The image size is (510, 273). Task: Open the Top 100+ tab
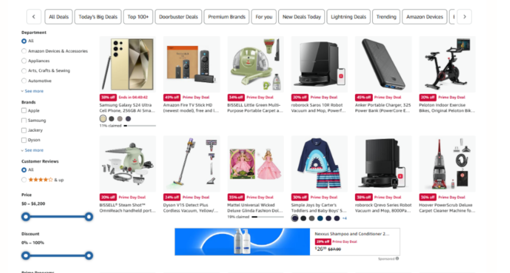pyautogui.click(x=138, y=17)
